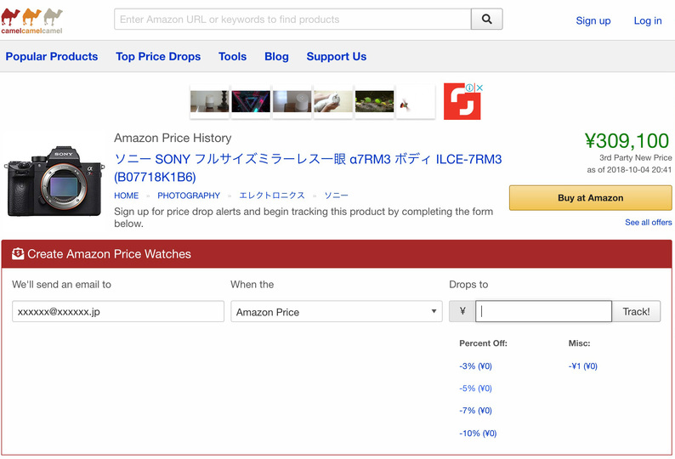This screenshot has width=675, height=459.
Task: Select the -¥1 (¥0) misc option
Action: coord(583,366)
